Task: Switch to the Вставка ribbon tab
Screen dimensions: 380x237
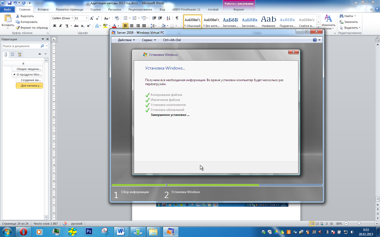Action: point(43,9)
